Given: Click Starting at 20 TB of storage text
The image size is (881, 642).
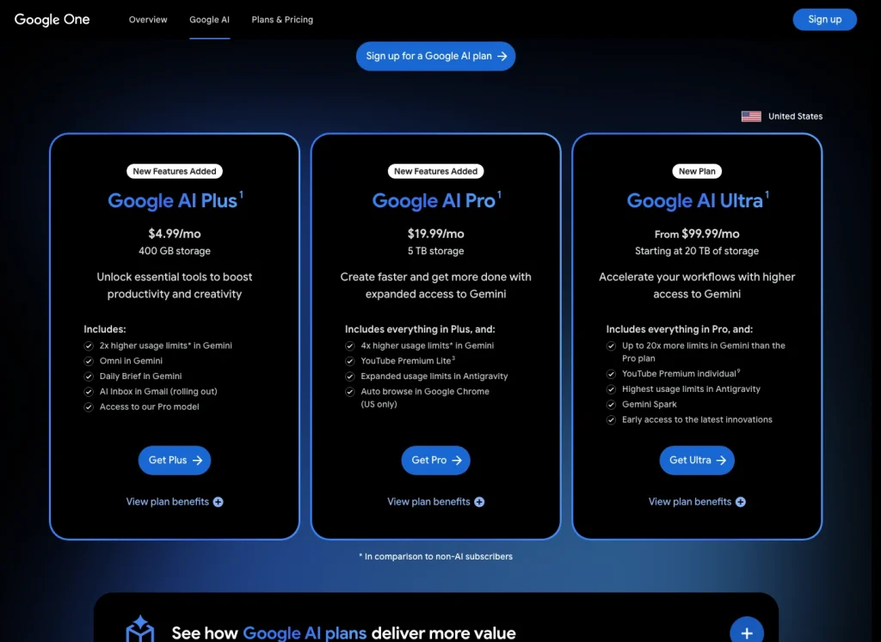Looking at the screenshot, I should click(x=697, y=251).
